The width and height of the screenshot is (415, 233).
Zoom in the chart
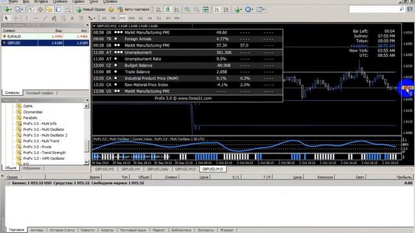(187, 10)
